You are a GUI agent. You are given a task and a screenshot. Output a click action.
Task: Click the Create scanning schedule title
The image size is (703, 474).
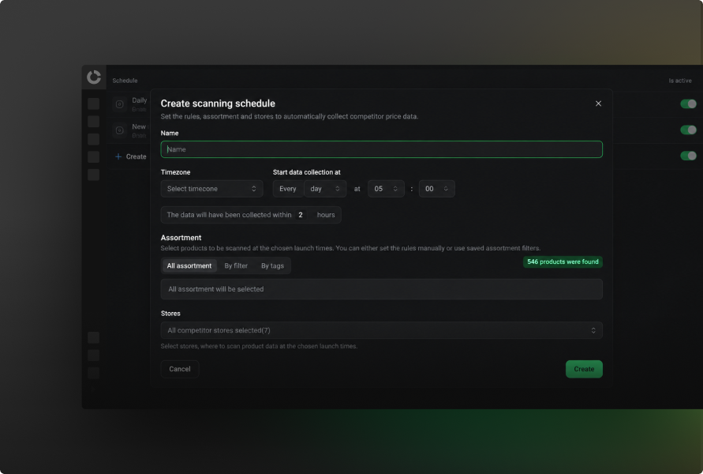tap(218, 103)
